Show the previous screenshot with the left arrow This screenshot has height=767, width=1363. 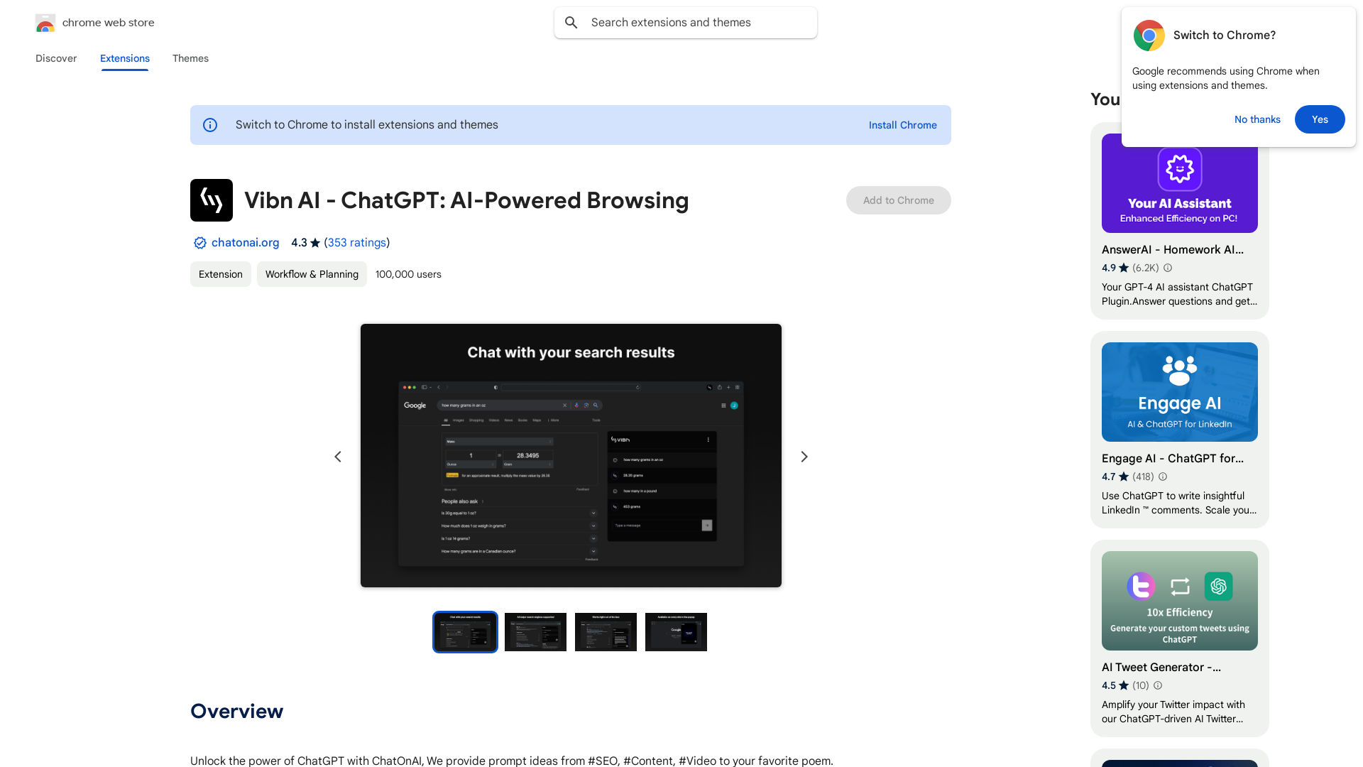[338, 457]
